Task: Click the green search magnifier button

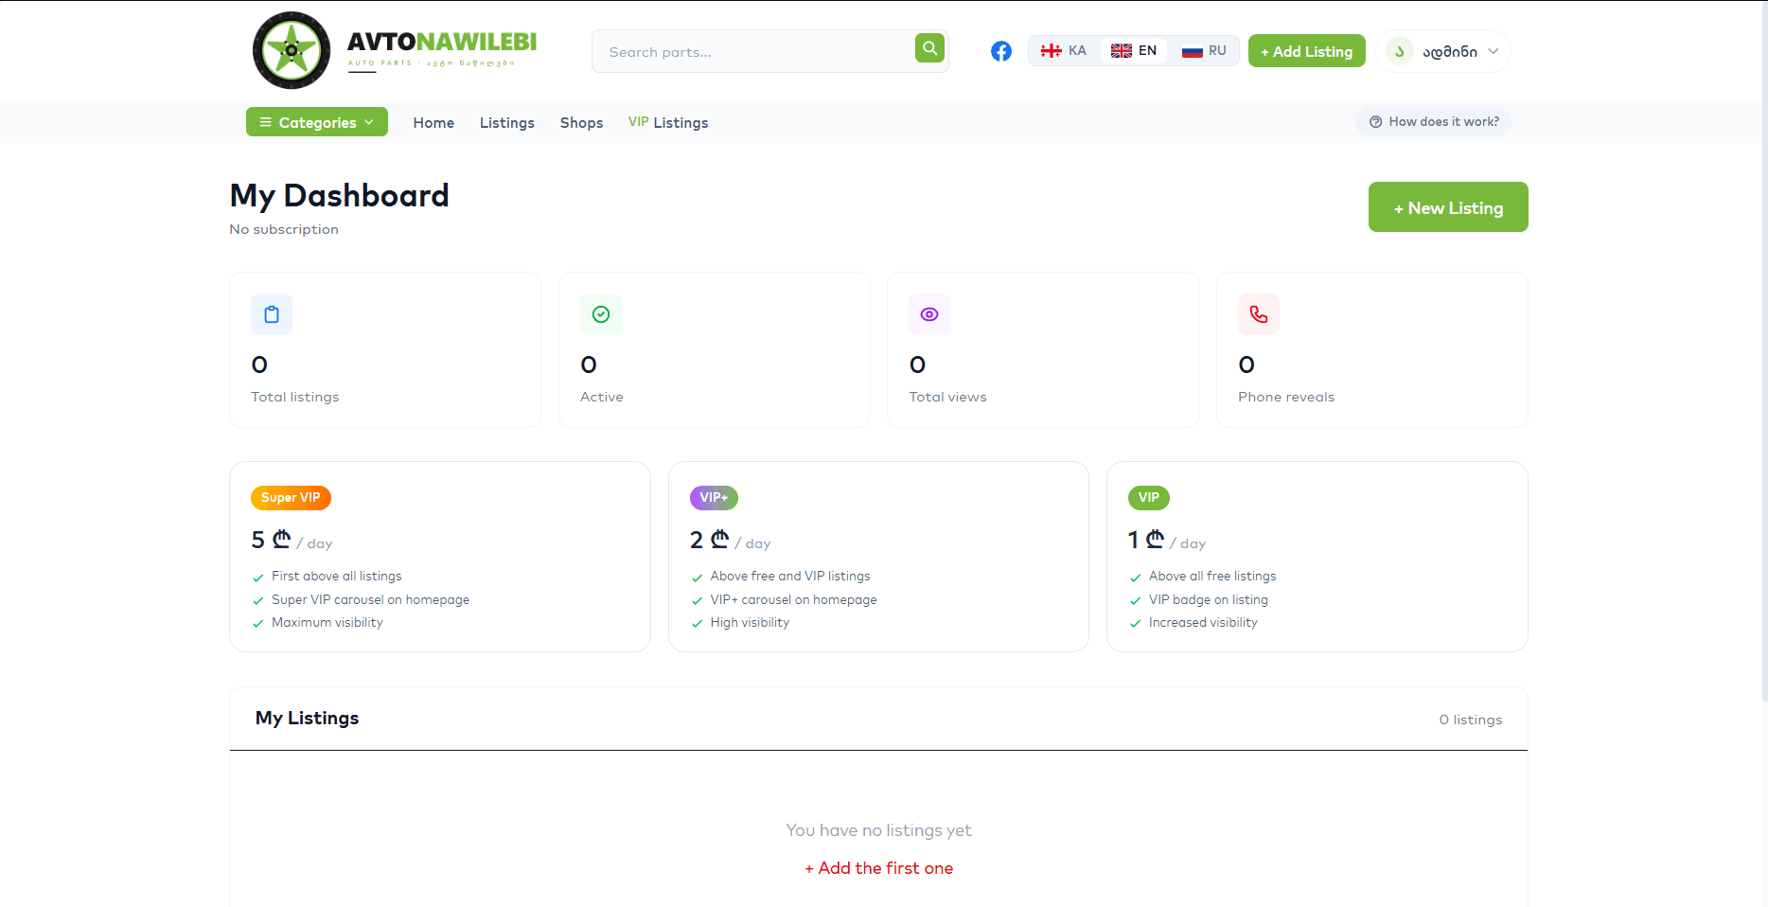Action: 929,48
